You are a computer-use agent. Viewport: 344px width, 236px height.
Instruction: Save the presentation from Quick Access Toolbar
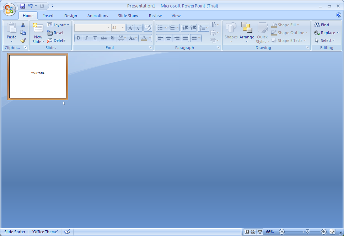click(x=23, y=6)
